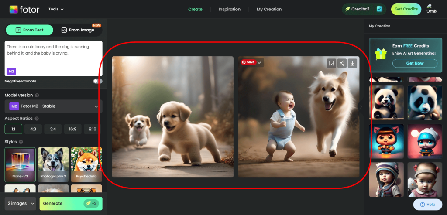Open the 2 images count dropdown

(x=20, y=204)
